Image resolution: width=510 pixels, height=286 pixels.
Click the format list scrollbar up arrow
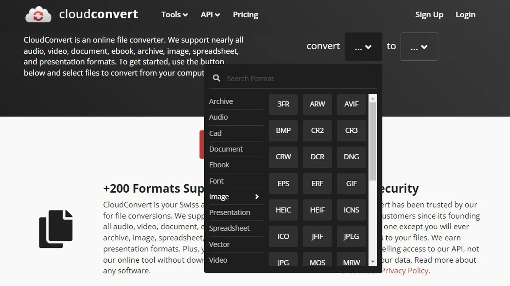(373, 98)
